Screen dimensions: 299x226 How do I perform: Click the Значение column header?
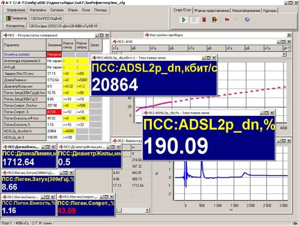point(54,45)
